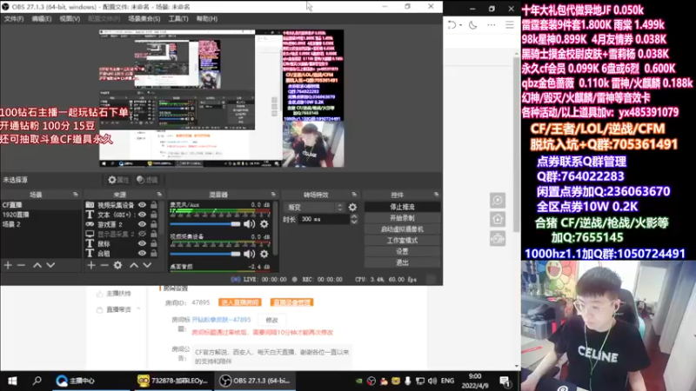This screenshot has width=696, height=391.
Task: Pop out the 场景 dock panel icon
Action: [76, 195]
